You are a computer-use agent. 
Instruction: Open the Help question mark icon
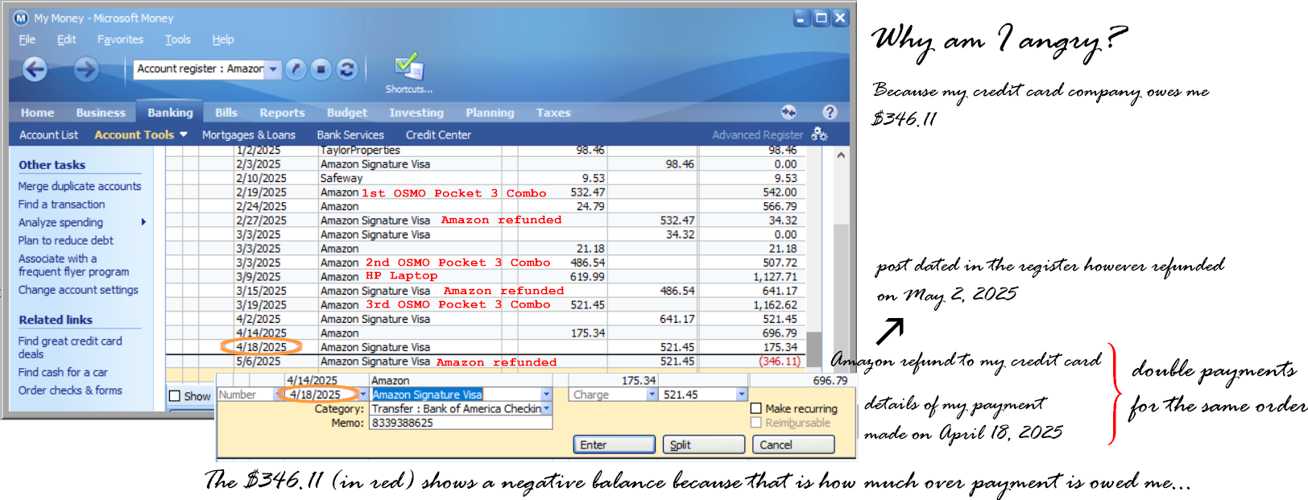830,112
